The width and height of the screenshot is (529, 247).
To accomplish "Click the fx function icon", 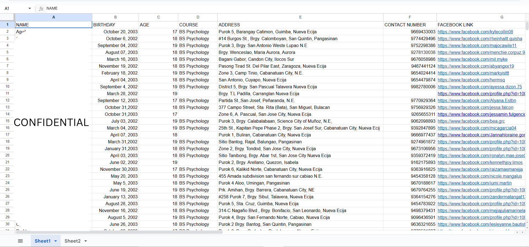I will [41, 9].
